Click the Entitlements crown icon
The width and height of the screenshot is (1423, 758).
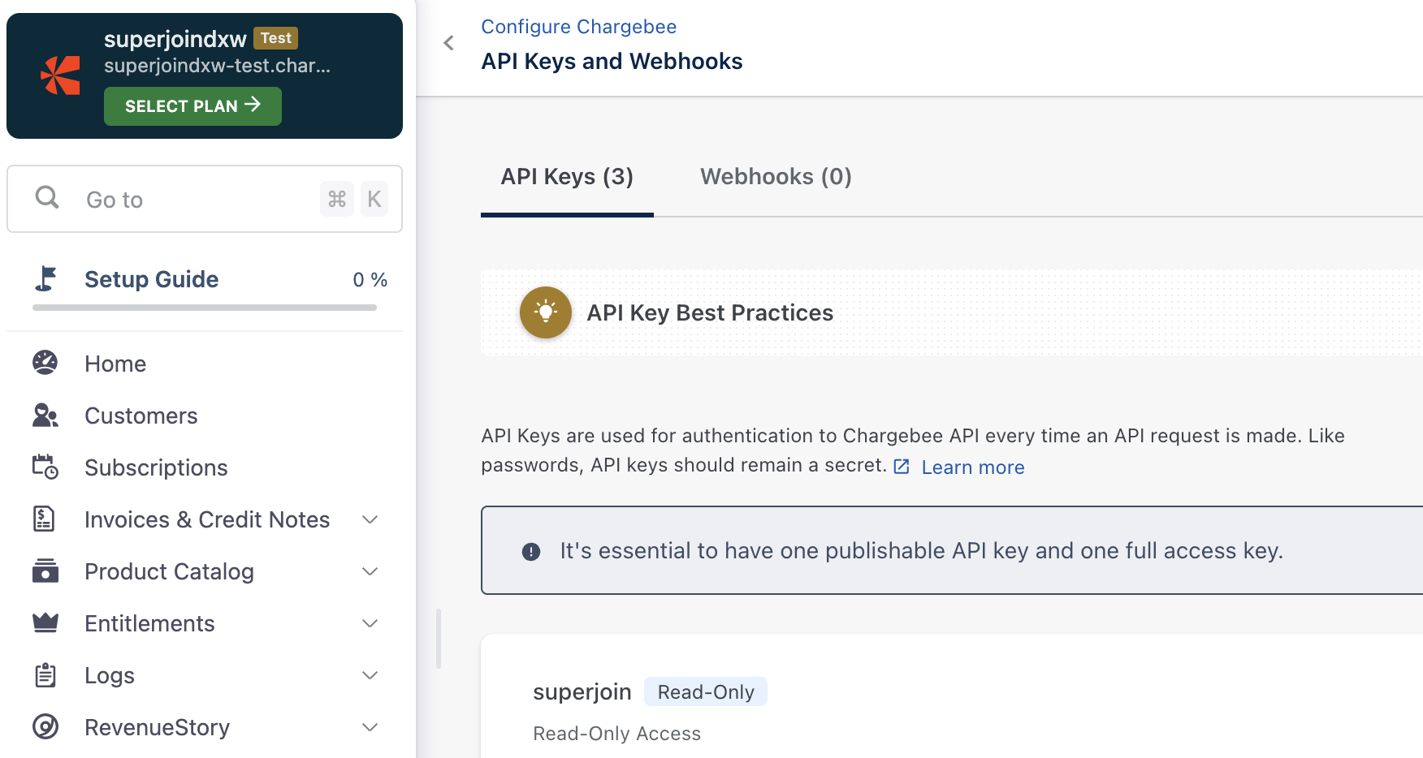45,622
